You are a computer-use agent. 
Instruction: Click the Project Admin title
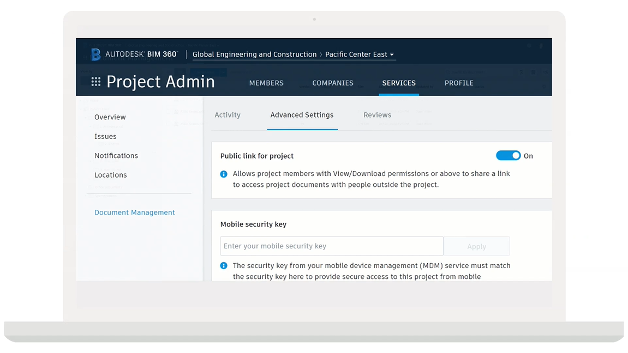[160, 82]
